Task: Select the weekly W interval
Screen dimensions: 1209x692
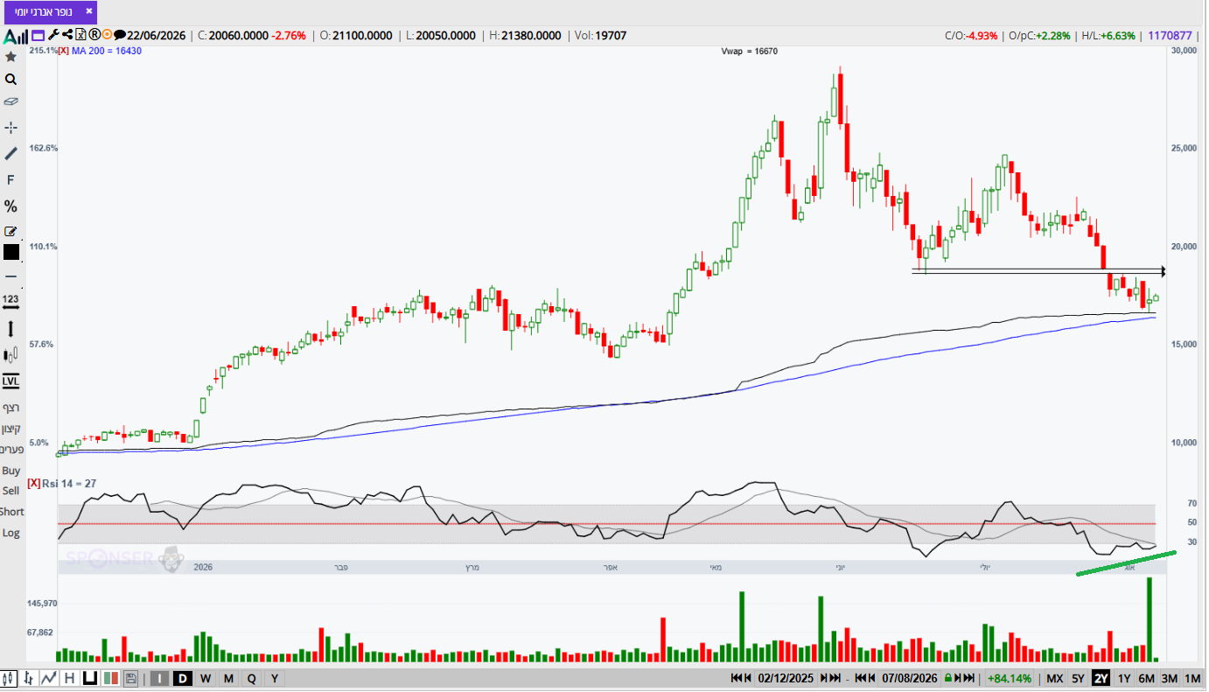Action: [x=206, y=679]
